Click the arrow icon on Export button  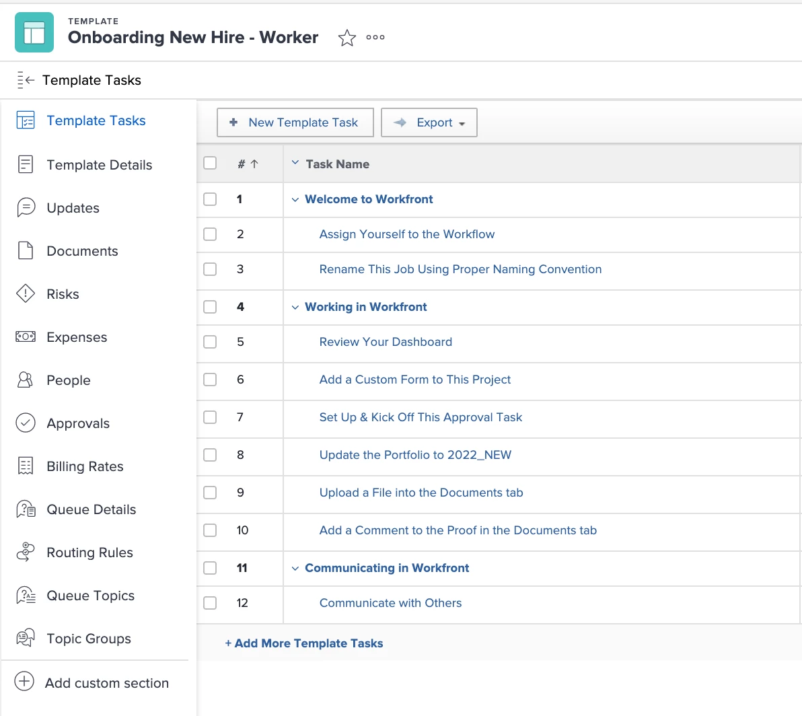pyautogui.click(x=400, y=122)
